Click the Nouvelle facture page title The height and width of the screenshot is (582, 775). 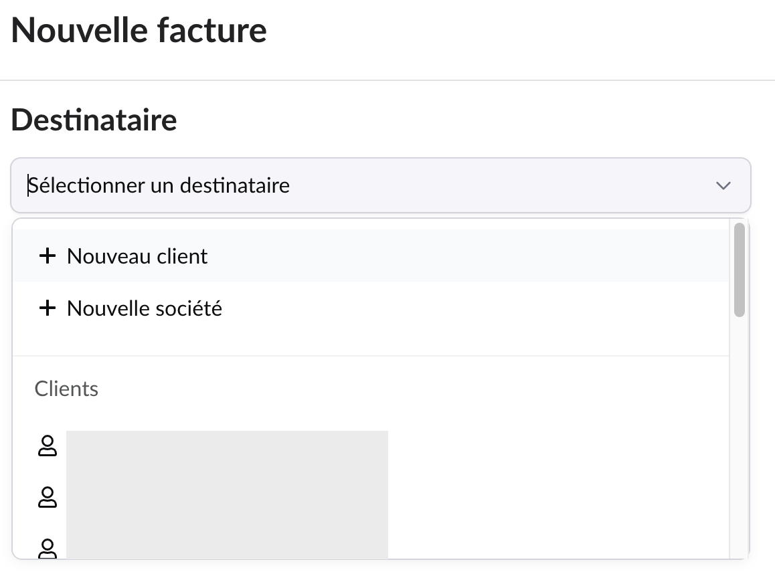pos(139,30)
